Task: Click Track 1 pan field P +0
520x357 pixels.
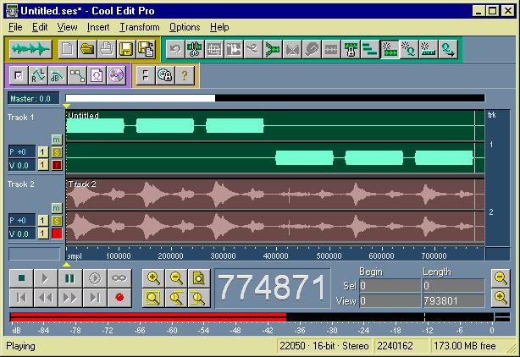Action: click(x=22, y=152)
